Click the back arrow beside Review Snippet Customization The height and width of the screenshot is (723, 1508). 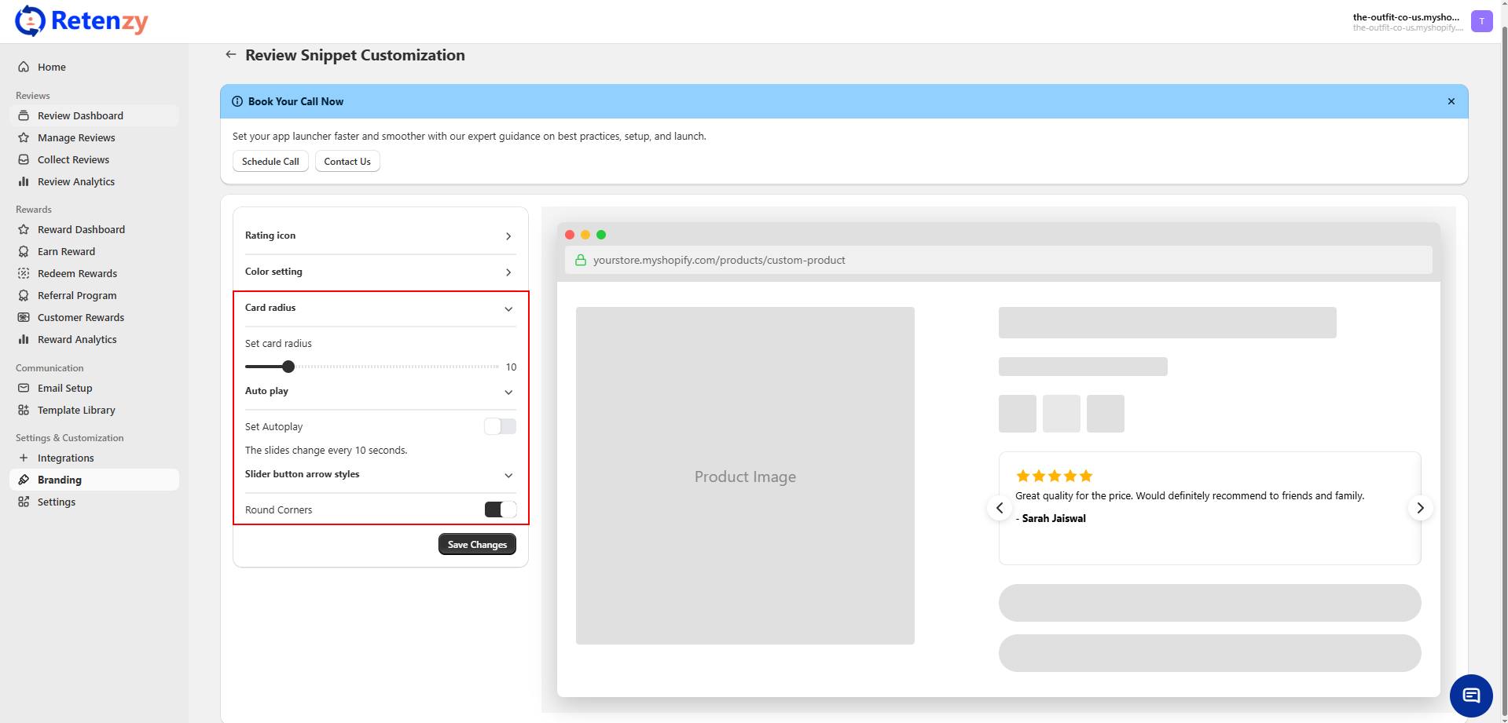(230, 54)
